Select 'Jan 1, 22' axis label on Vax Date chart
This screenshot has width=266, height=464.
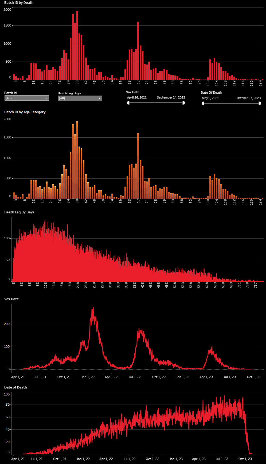[88, 377]
